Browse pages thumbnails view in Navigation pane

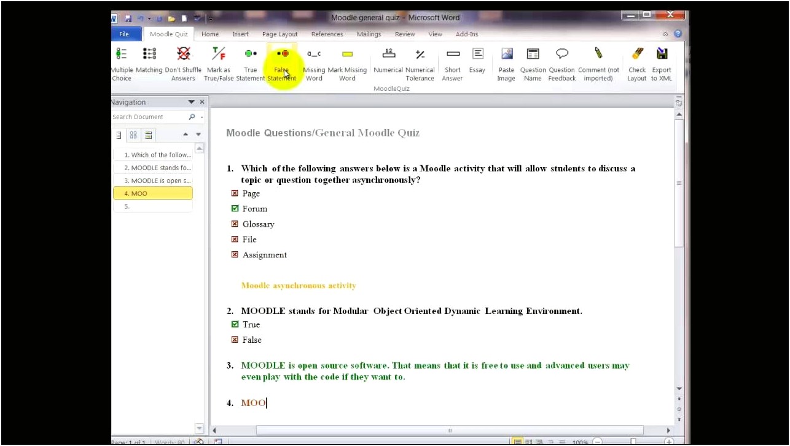[133, 135]
